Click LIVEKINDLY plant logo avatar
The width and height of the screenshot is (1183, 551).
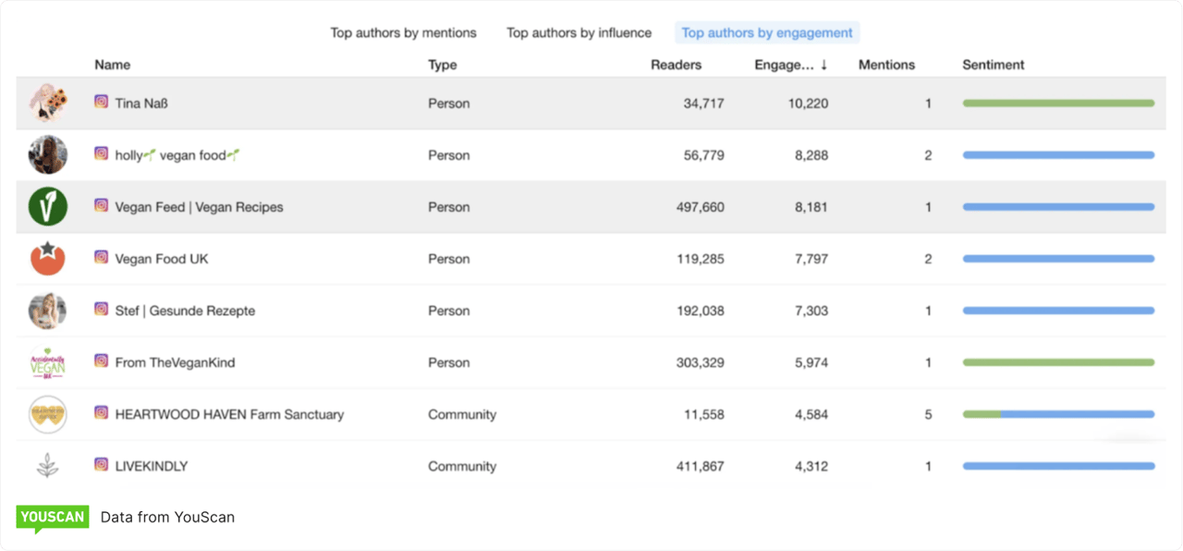47,466
